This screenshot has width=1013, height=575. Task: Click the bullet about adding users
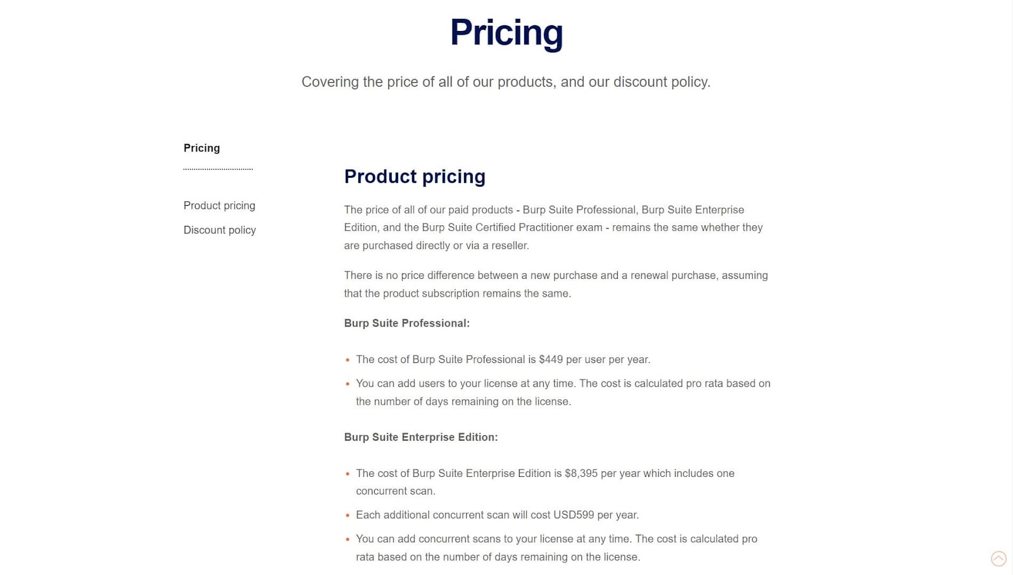click(x=563, y=392)
